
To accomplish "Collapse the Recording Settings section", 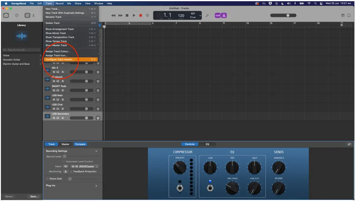I will click(x=96, y=151).
